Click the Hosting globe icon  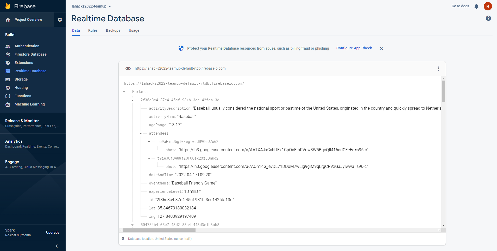pos(8,88)
